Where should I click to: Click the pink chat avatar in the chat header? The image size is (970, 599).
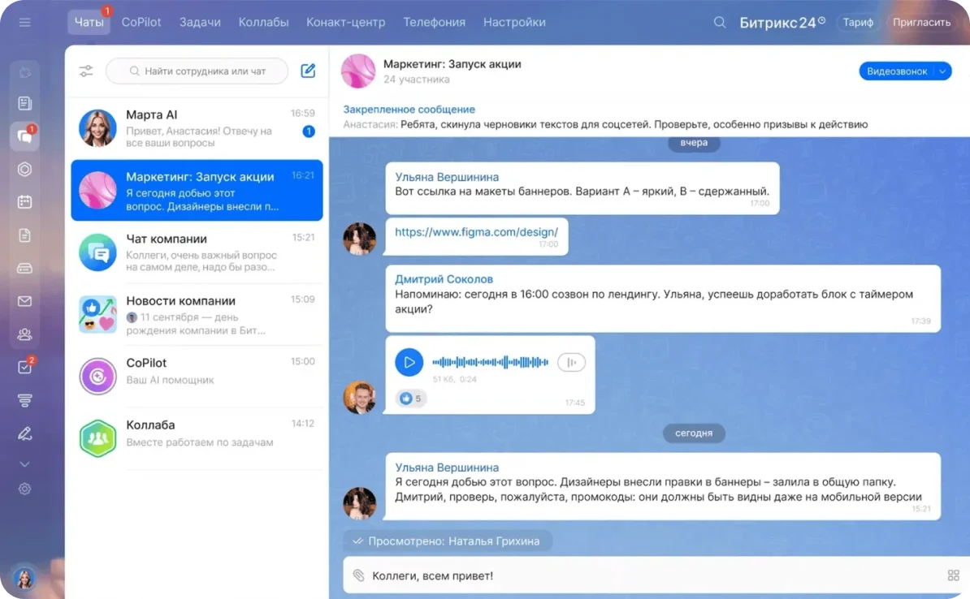click(x=358, y=71)
